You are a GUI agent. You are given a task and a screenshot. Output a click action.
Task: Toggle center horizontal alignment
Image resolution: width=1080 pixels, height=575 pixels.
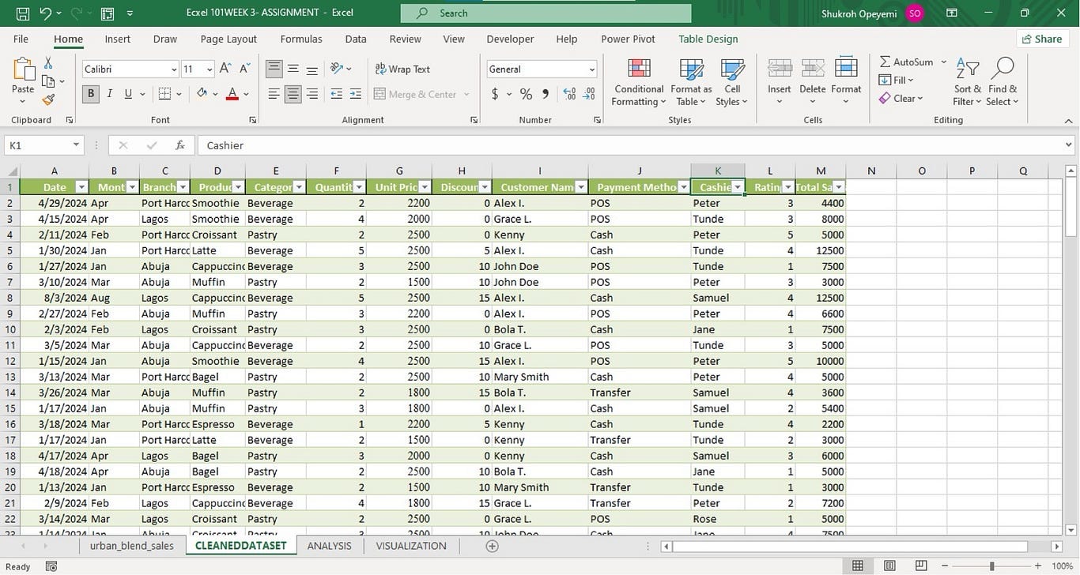[293, 94]
